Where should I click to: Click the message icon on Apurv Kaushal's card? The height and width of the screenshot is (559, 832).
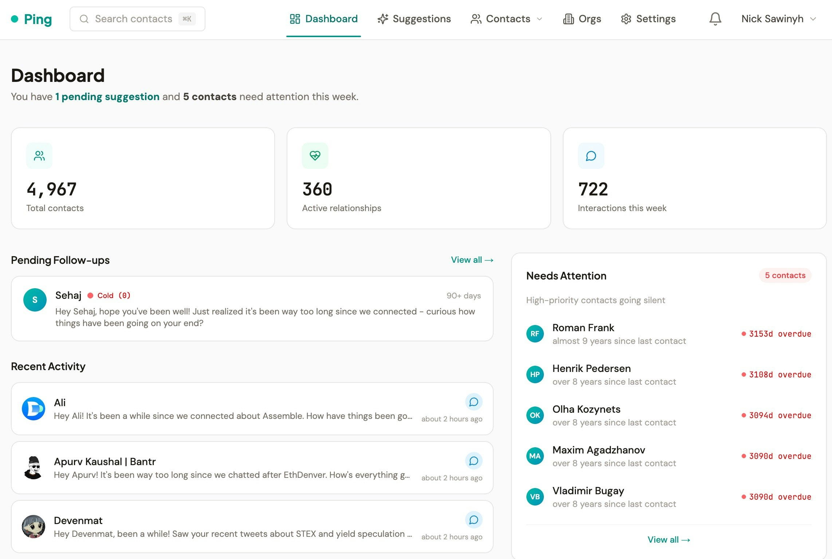pos(474,461)
